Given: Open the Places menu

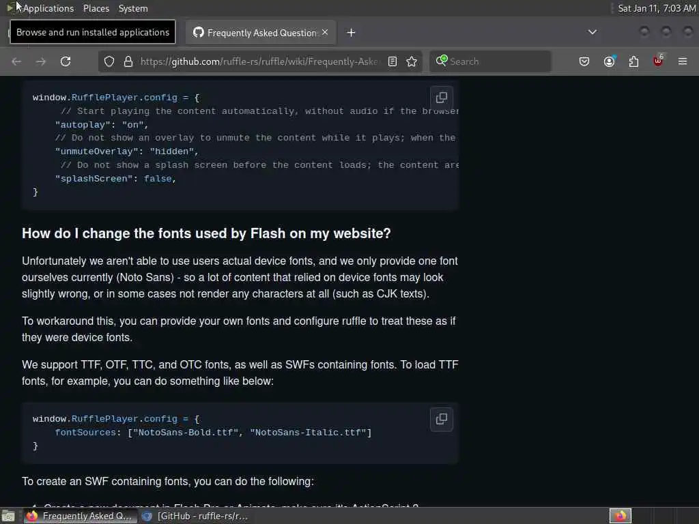Looking at the screenshot, I should point(96,8).
